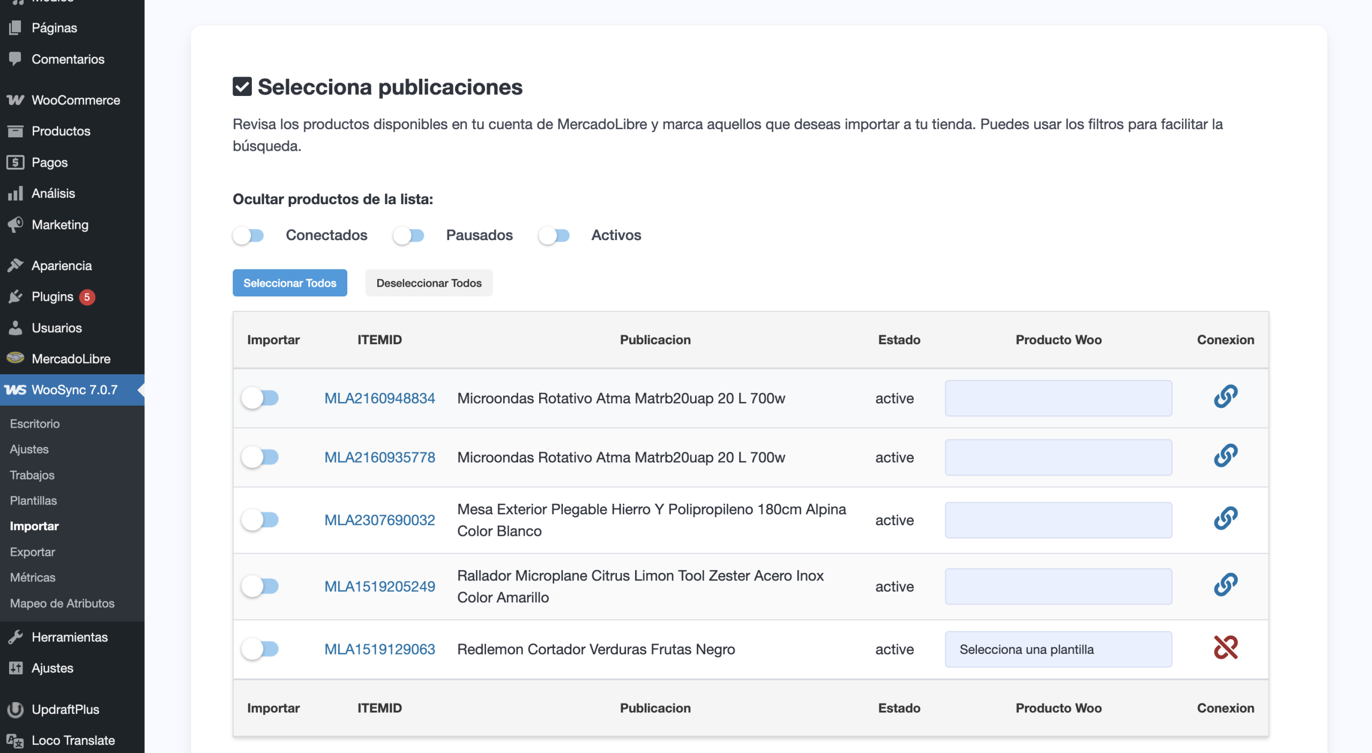This screenshot has width=1372, height=753.
Task: Click the Análisis bar chart icon
Action: click(16, 193)
